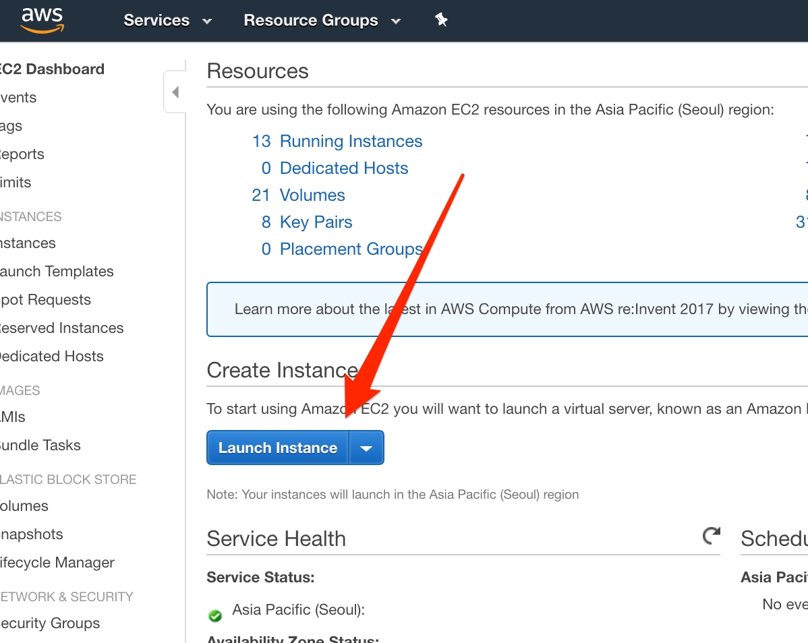Go to Launch Templates in sidebar

(56, 272)
